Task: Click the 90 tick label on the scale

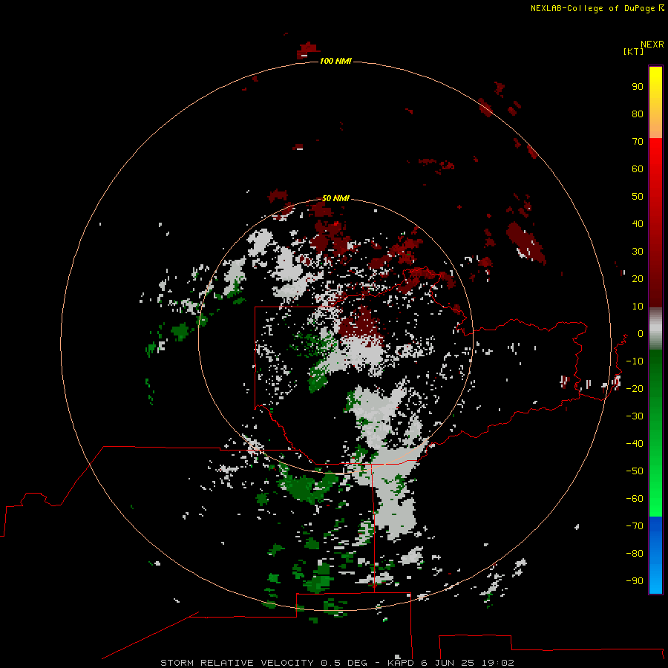Action: [638, 87]
